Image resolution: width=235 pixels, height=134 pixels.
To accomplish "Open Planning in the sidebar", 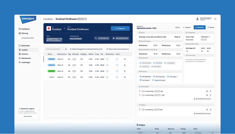I will (x=25, y=33).
